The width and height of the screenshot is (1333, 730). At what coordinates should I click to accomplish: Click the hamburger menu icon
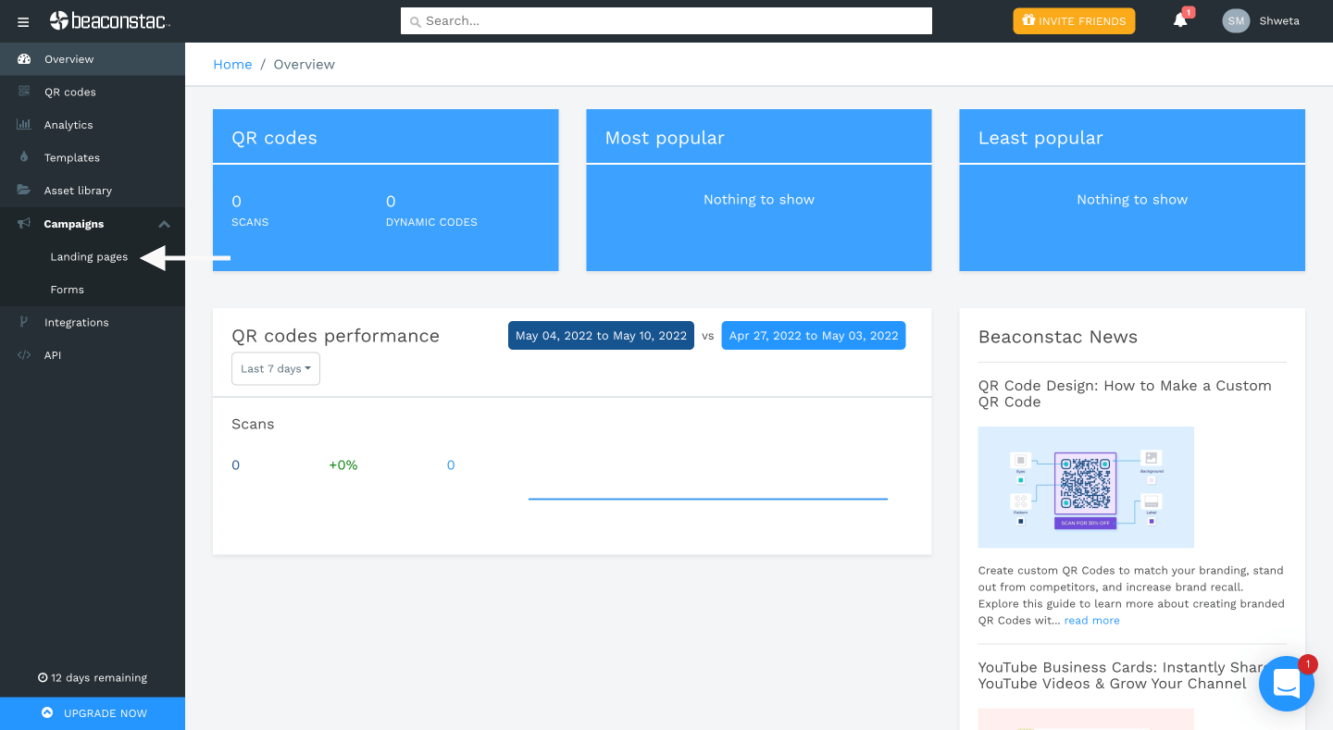click(x=23, y=21)
